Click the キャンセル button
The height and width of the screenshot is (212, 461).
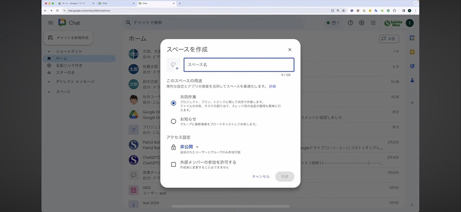[261, 177]
